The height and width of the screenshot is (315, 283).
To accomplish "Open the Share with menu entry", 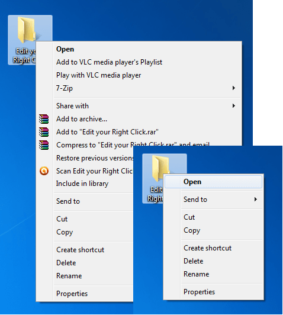I will pyautogui.click(x=72, y=106).
